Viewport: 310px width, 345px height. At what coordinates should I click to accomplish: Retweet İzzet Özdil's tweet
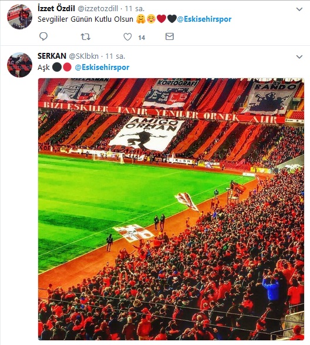[86, 37]
